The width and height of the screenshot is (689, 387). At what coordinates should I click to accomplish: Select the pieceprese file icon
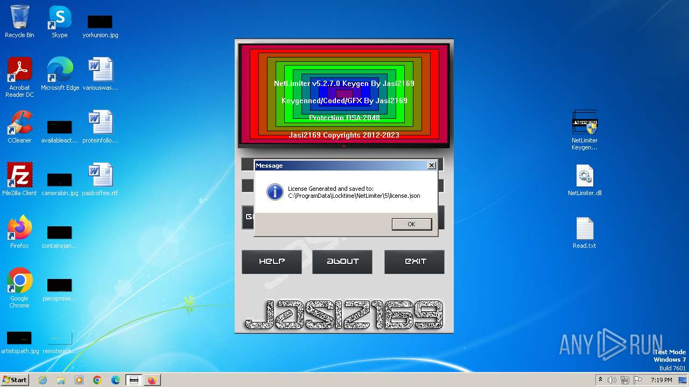(60, 289)
